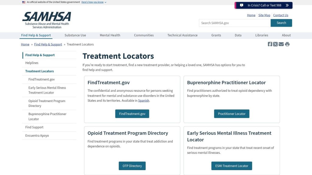Select Treatment Locators in sidebar
312x175 pixels.
click(49, 71)
